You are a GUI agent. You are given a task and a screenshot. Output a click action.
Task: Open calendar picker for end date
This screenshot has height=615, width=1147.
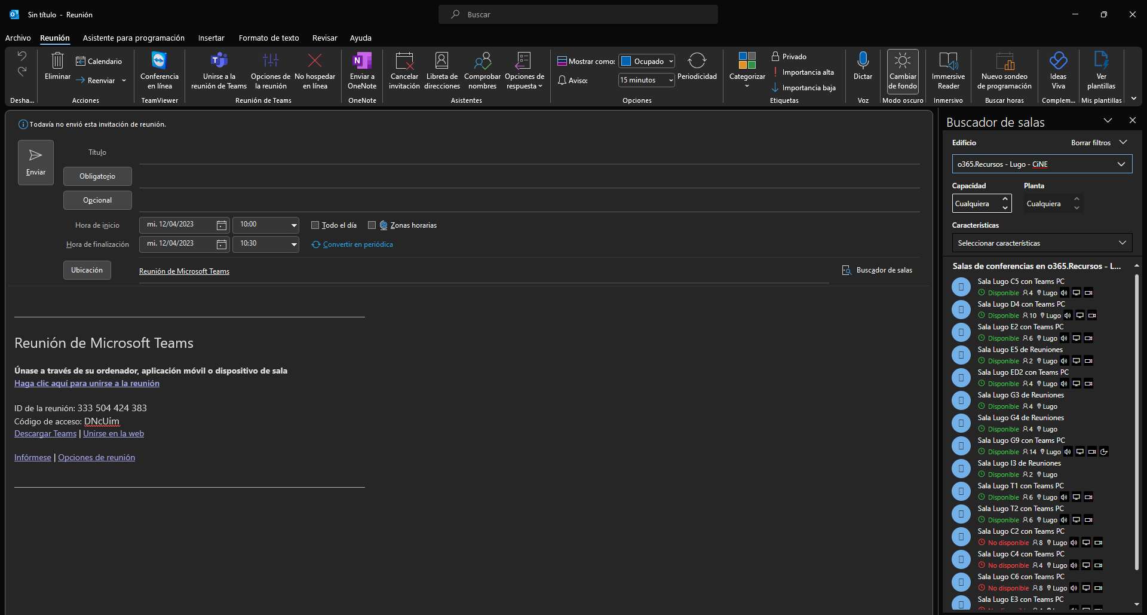click(222, 244)
